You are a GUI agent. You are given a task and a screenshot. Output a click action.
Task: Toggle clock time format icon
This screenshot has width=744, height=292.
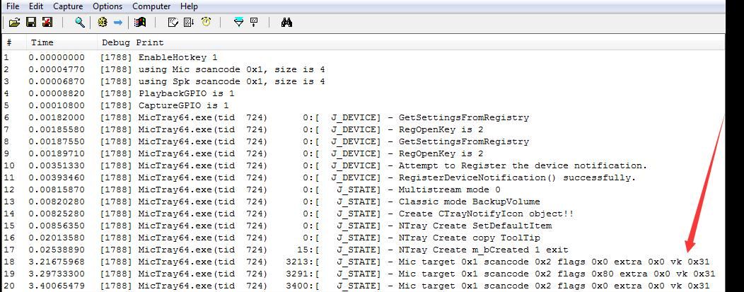coord(206,23)
